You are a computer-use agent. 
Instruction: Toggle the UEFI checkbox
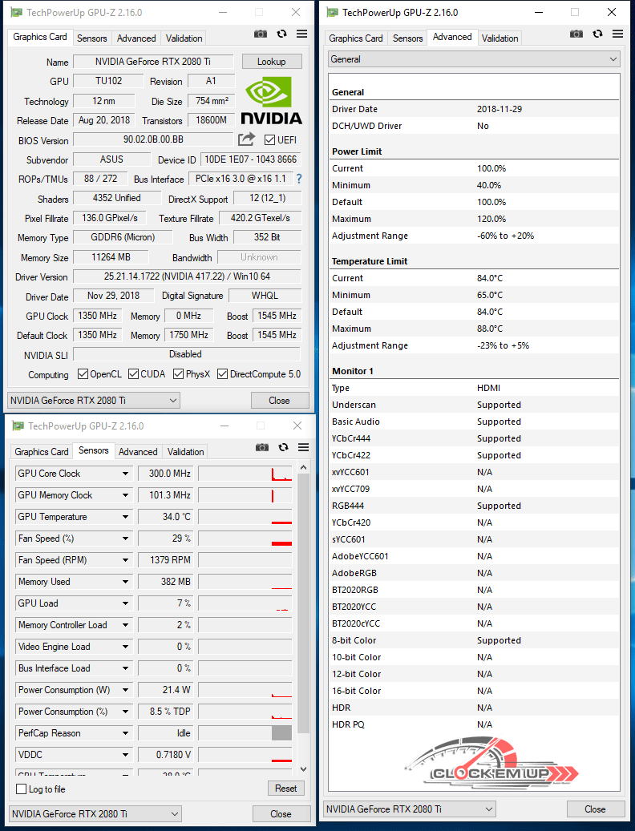click(269, 140)
